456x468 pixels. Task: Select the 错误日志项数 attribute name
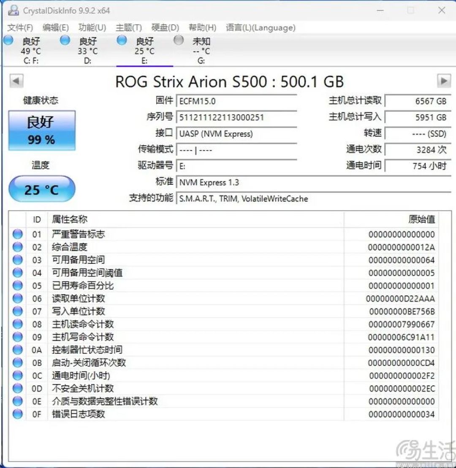[78, 414]
